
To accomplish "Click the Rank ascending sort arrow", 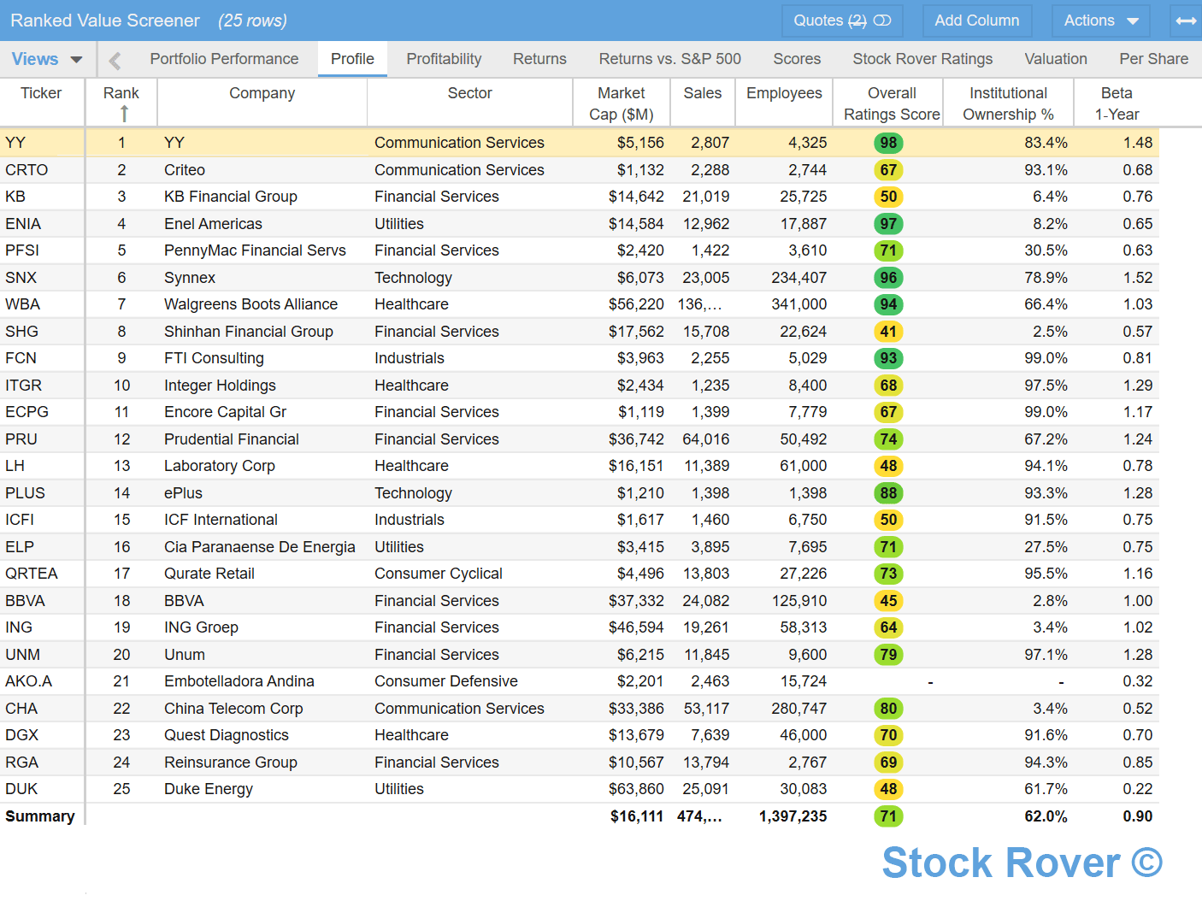I will (x=124, y=114).
